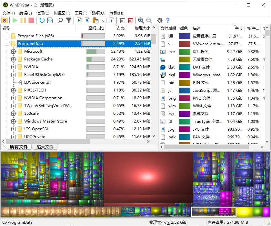This screenshot has height=226, width=271.
Task: Click the .msi installer file type icon
Action: click(163, 75)
